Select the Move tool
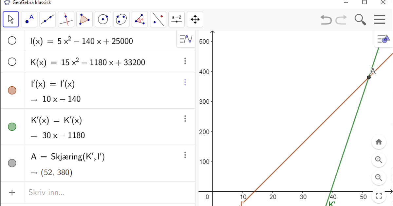This screenshot has width=393, height=206. [11, 19]
